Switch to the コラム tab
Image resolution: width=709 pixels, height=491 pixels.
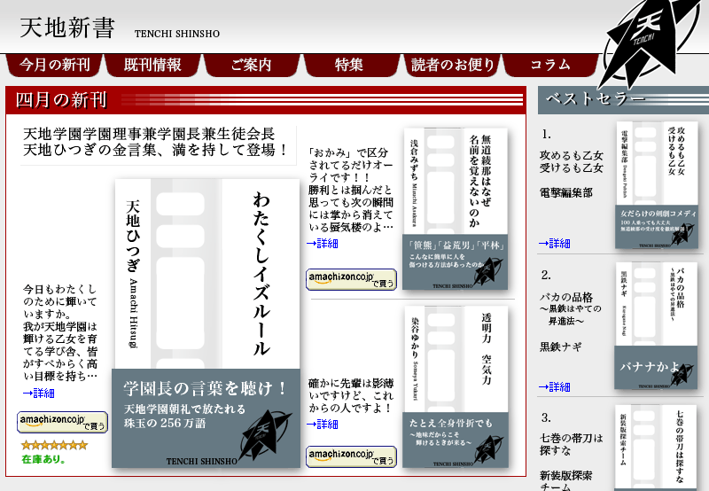550,65
